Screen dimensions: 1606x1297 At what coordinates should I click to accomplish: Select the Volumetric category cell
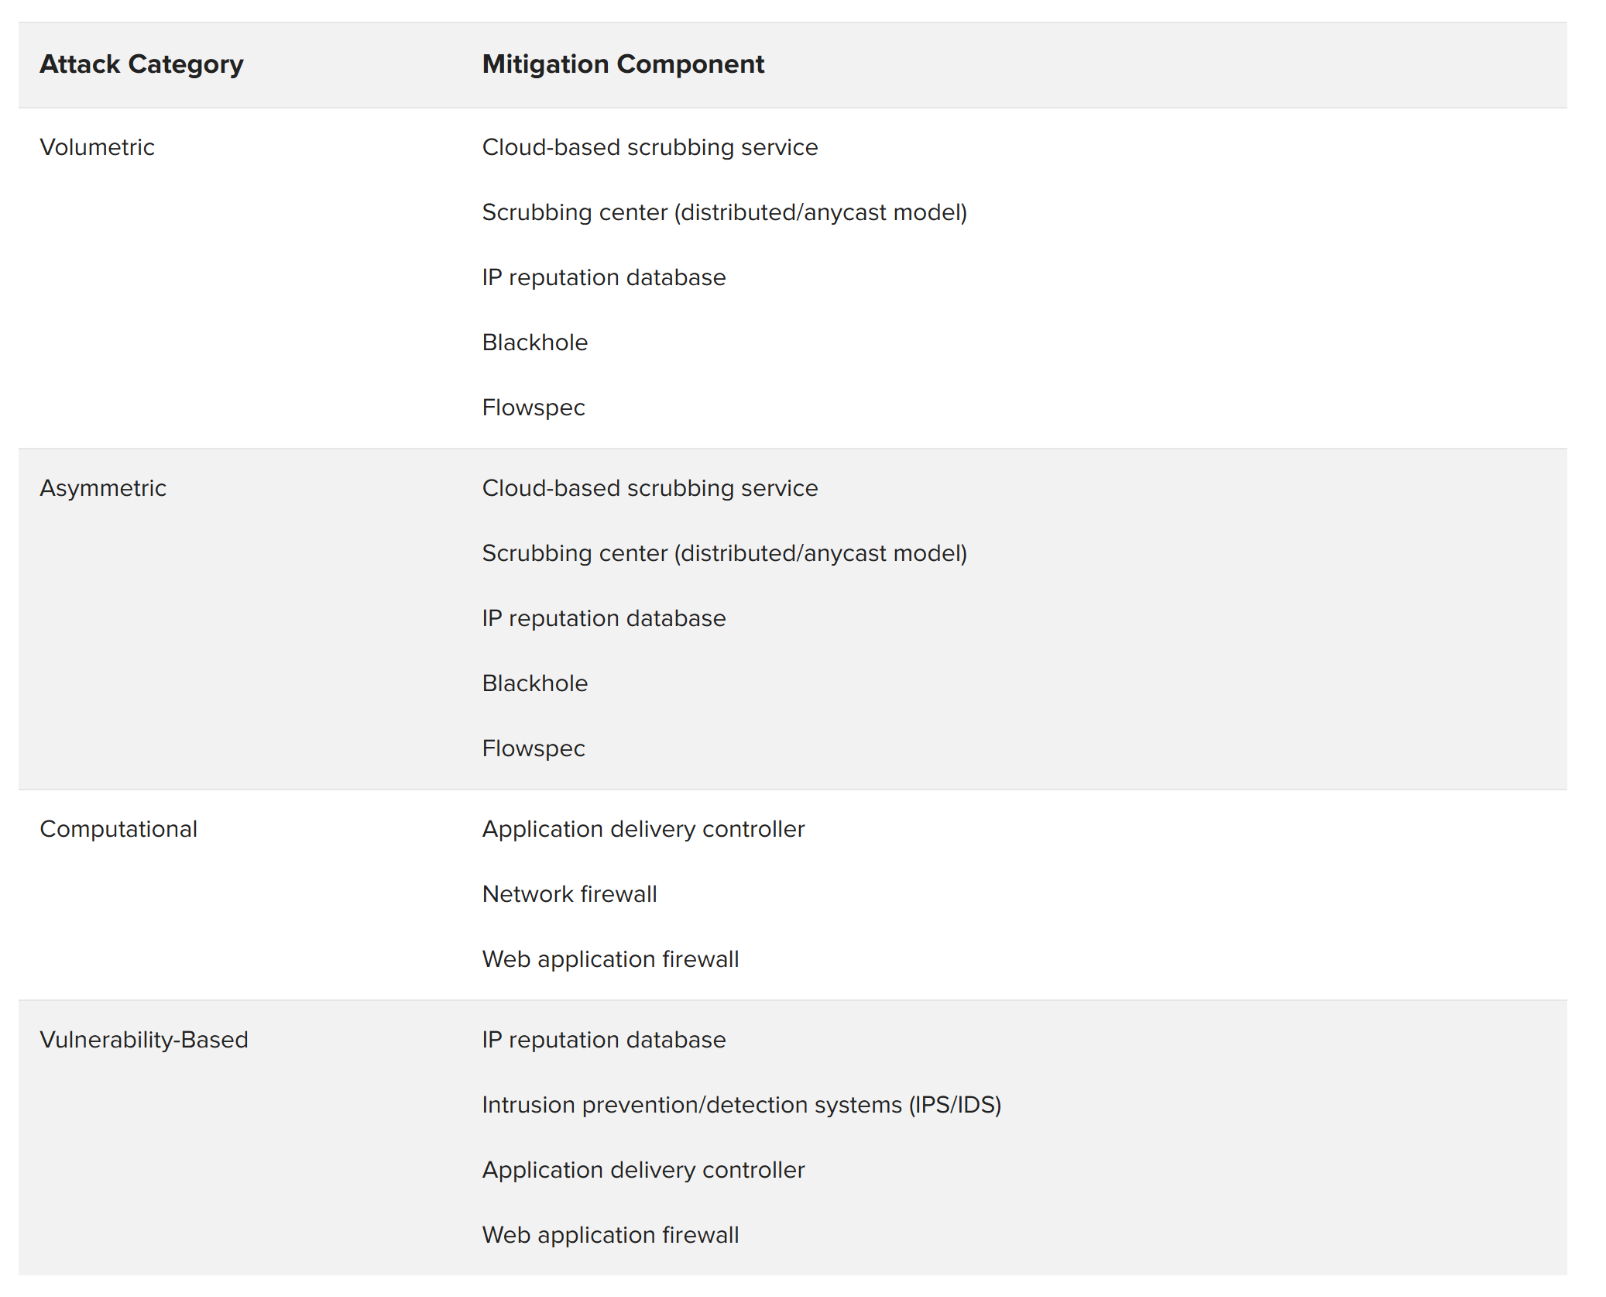point(97,147)
